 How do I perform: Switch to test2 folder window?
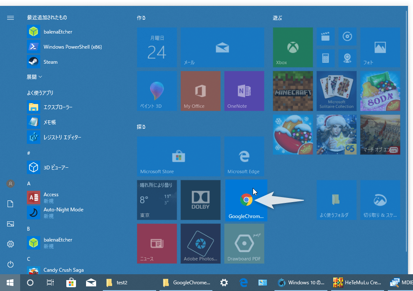[129, 283]
